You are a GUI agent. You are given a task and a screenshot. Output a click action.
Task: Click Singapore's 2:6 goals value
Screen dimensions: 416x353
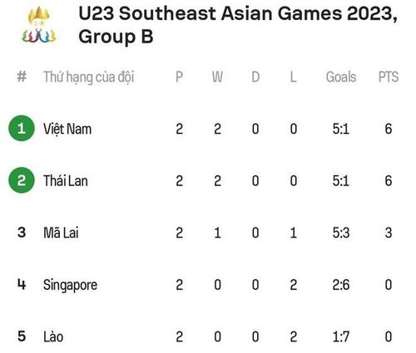coord(341,285)
